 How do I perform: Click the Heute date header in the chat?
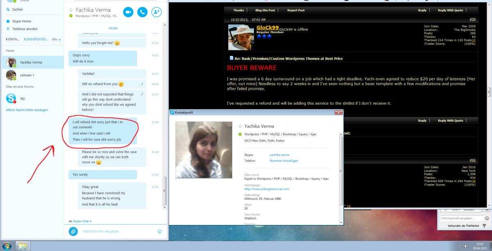[x=113, y=28]
